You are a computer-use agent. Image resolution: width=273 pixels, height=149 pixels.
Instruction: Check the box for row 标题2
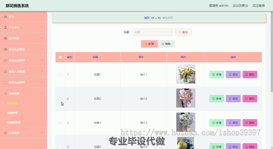click(x=60, y=99)
